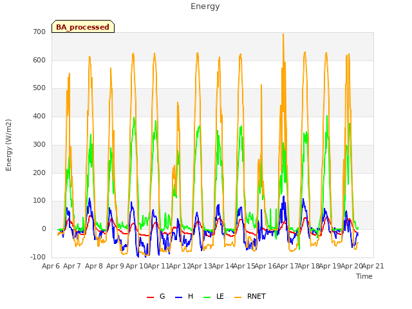Click the RNET legend label

pos(256,296)
